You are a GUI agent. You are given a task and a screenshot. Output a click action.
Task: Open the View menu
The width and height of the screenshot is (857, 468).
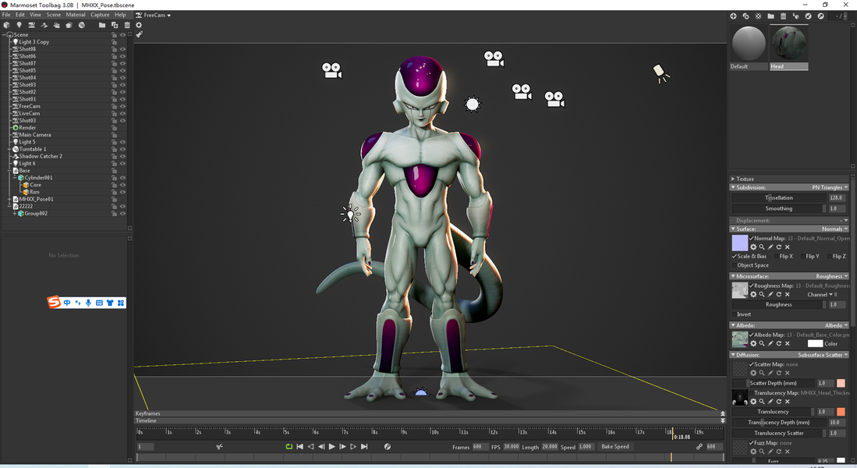[36, 16]
